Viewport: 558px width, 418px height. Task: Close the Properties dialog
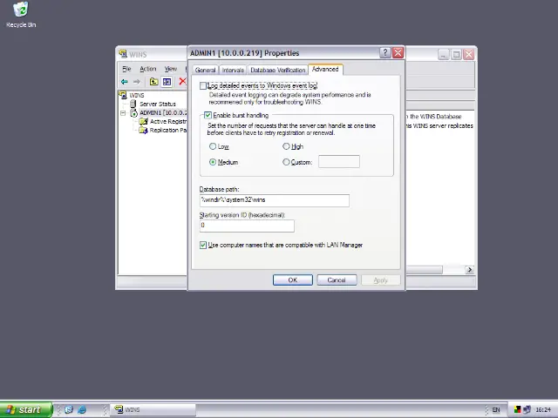pyautogui.click(x=398, y=53)
